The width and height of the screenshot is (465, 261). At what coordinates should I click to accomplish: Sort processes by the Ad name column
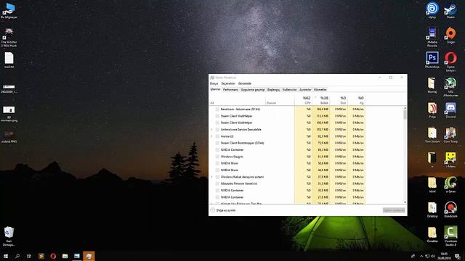pyautogui.click(x=238, y=100)
